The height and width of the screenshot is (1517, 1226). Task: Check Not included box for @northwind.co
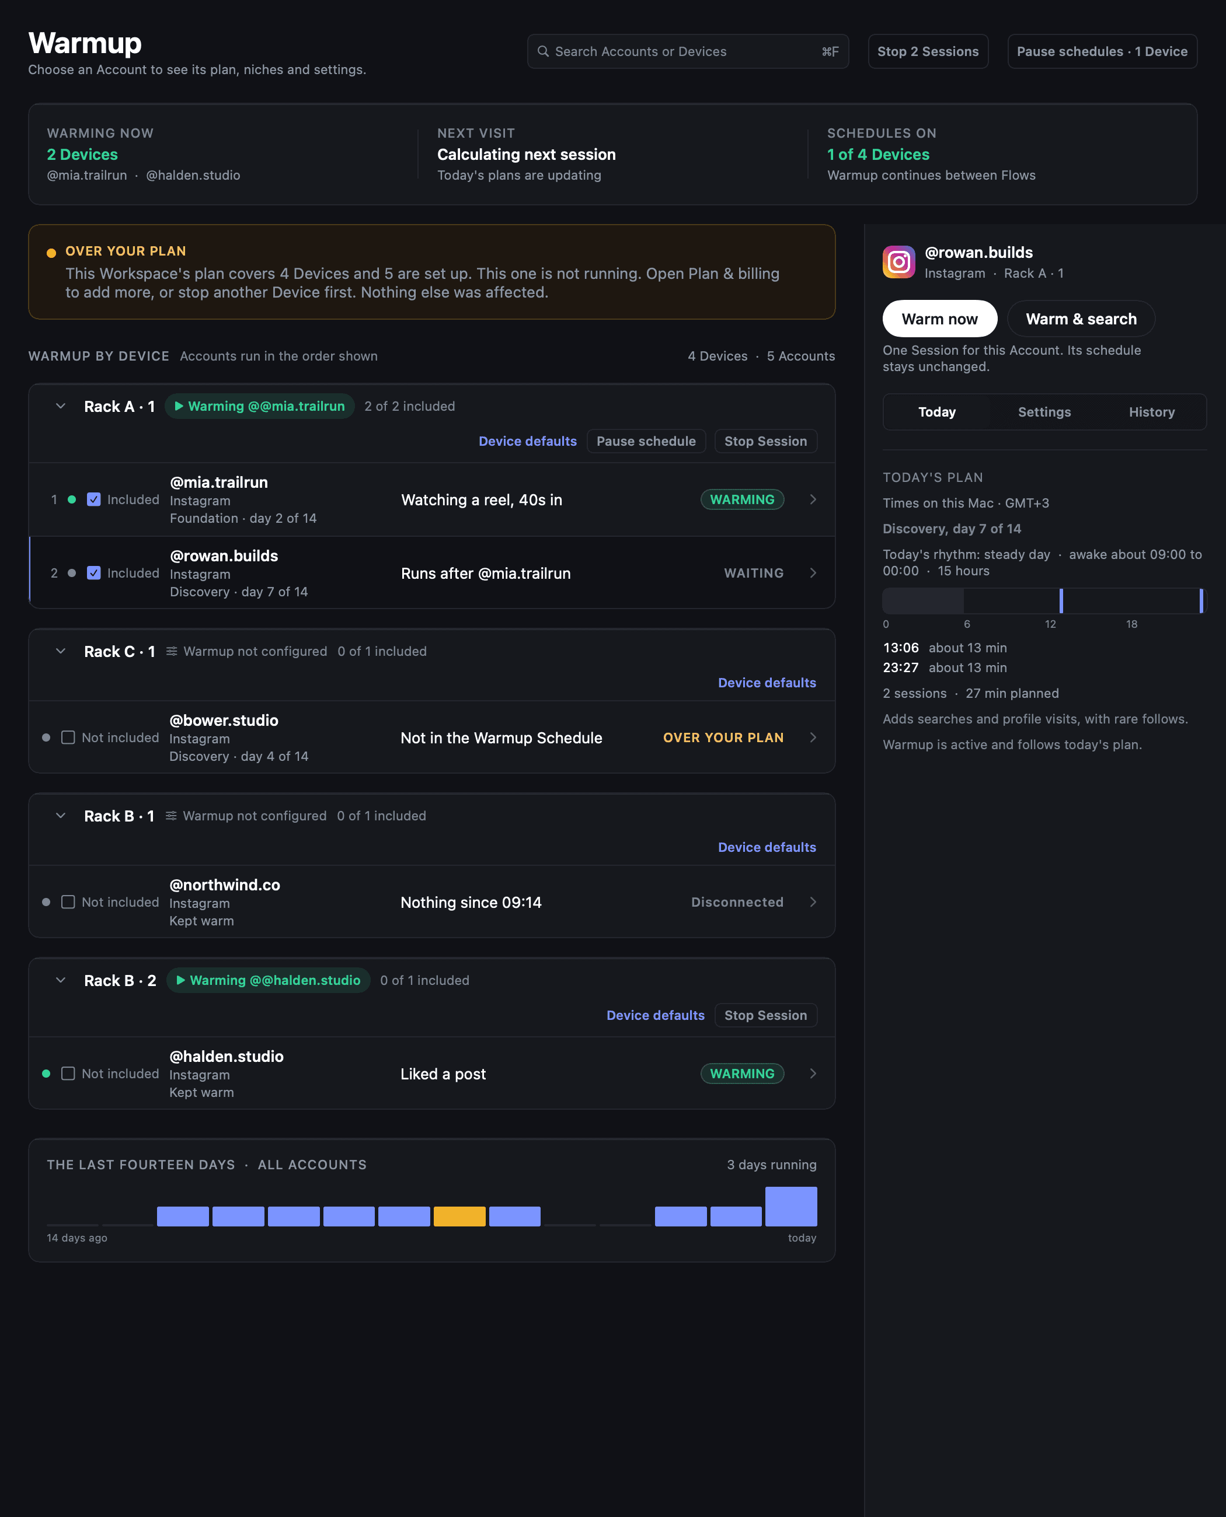[68, 901]
